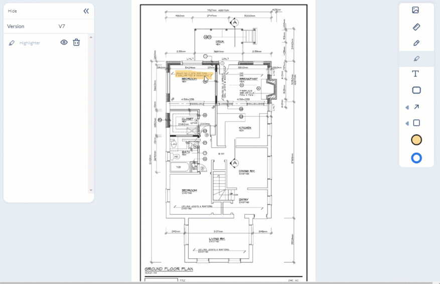Viewport: 440px width, 284px height.
Task: Delete the Highlighter annotation with trash icon
Action: 76,42
